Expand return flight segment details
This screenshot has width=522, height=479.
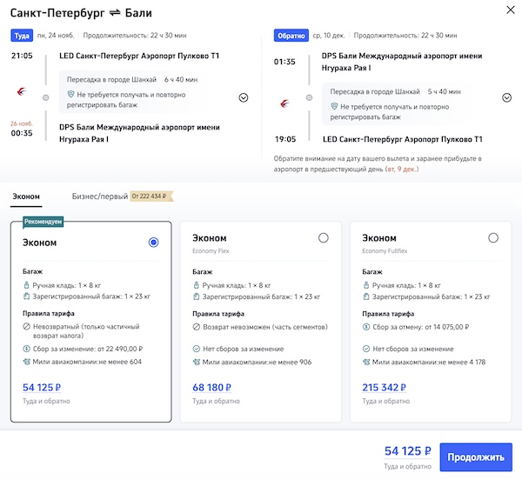[506, 98]
